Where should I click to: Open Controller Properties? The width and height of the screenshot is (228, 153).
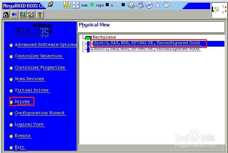point(40,68)
